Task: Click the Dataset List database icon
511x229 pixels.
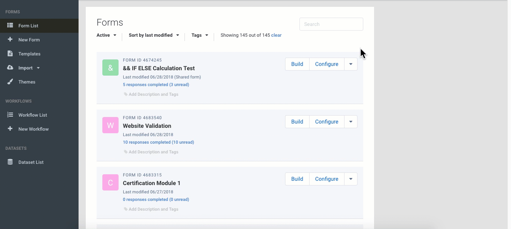Action: click(10, 162)
